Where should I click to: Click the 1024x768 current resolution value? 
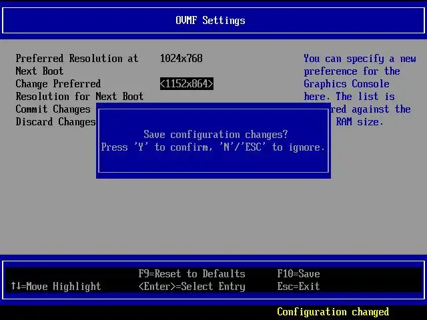click(x=181, y=58)
